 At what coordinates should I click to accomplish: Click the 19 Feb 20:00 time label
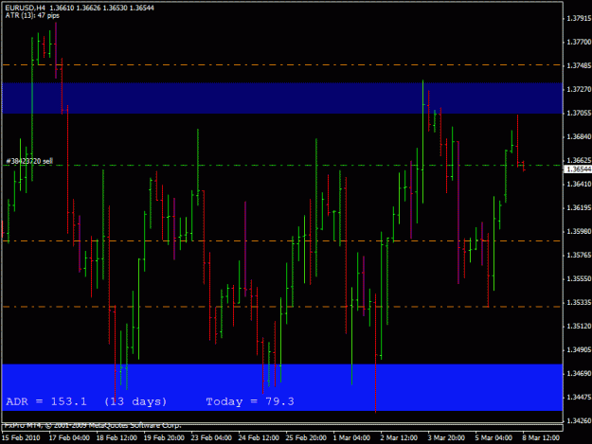click(x=164, y=437)
